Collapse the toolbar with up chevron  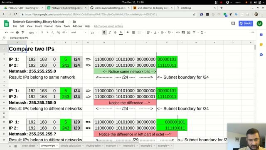(252, 32)
